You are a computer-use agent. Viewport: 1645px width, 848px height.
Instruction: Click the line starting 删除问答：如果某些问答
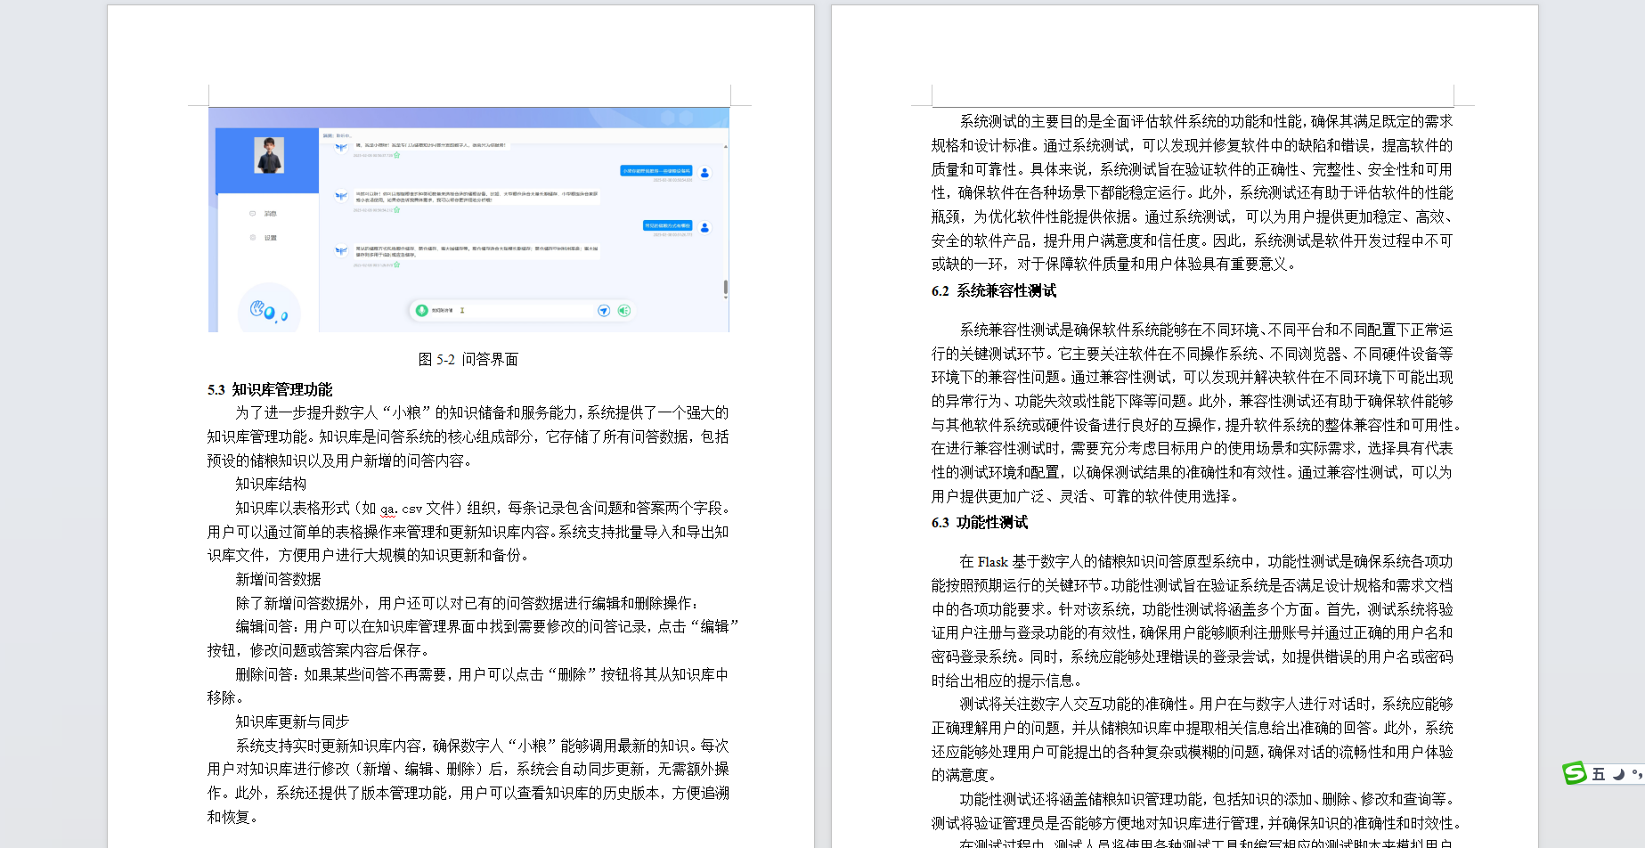click(482, 674)
